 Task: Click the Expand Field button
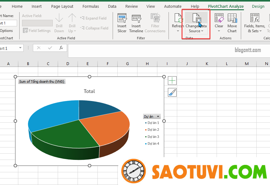tap(93, 18)
